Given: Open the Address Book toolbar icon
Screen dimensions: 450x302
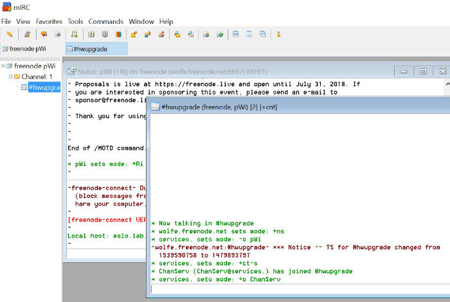Looking at the screenshot, I should click(91, 35).
